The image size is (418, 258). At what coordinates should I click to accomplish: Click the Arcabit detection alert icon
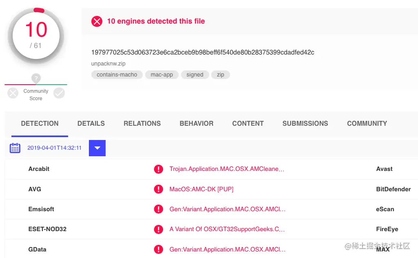(159, 169)
